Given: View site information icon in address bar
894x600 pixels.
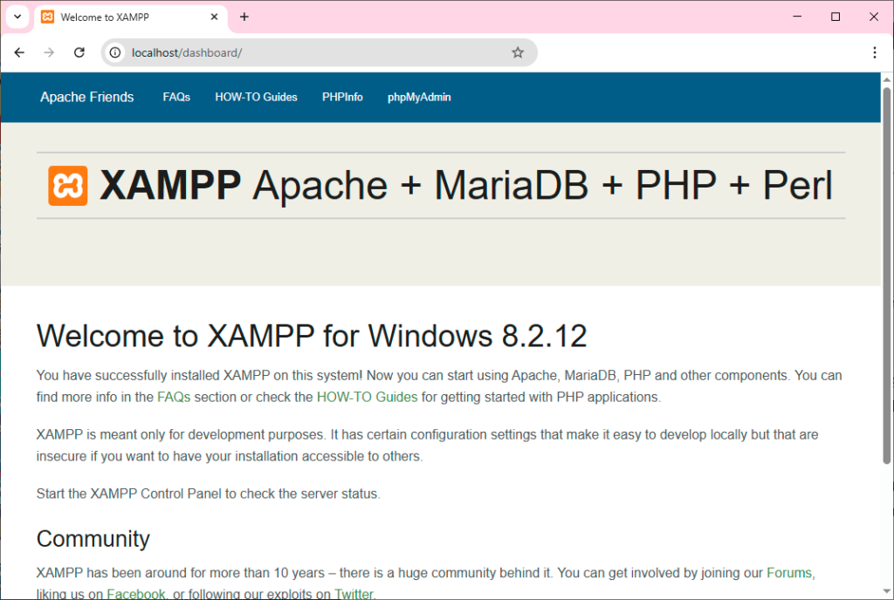Looking at the screenshot, I should coord(115,52).
